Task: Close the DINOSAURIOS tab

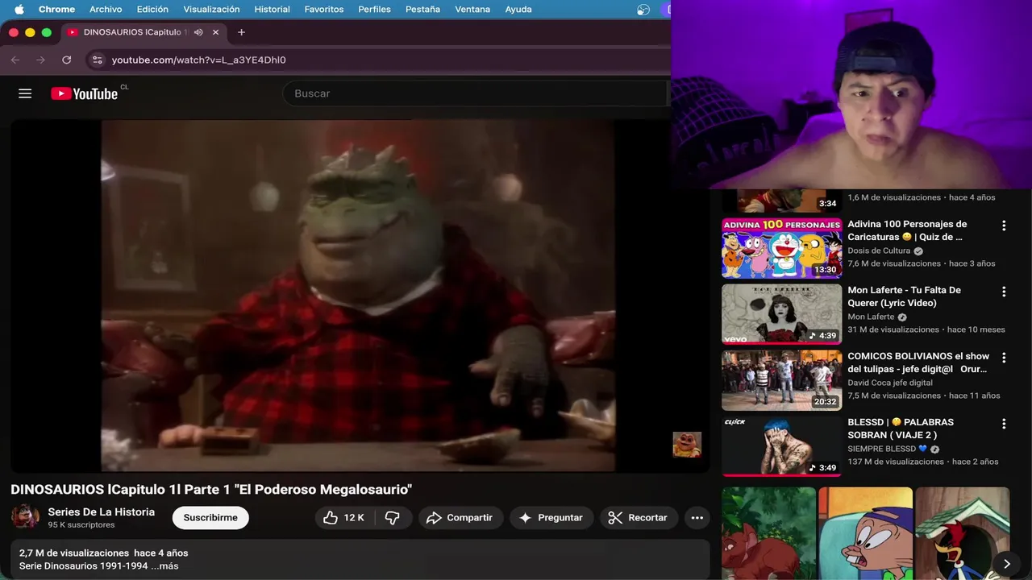Action: 215,32
